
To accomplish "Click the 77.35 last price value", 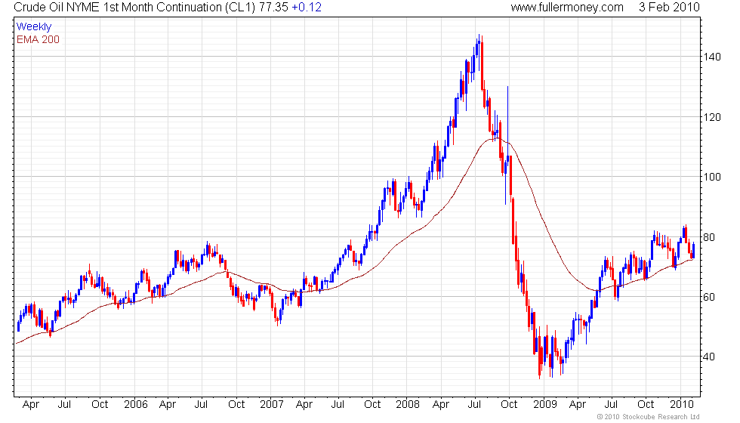I will [273, 8].
